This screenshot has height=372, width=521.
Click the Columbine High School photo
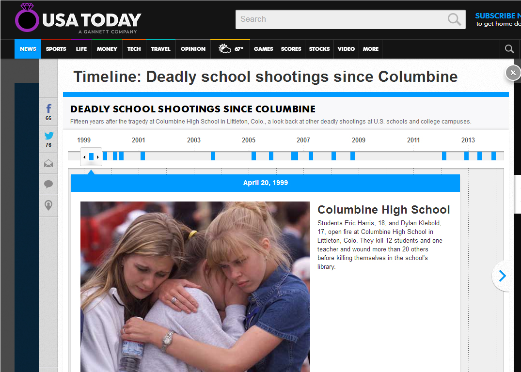195,286
